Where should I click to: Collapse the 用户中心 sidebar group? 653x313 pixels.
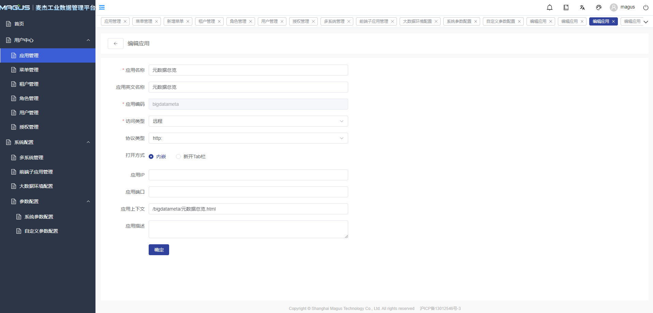[88, 40]
